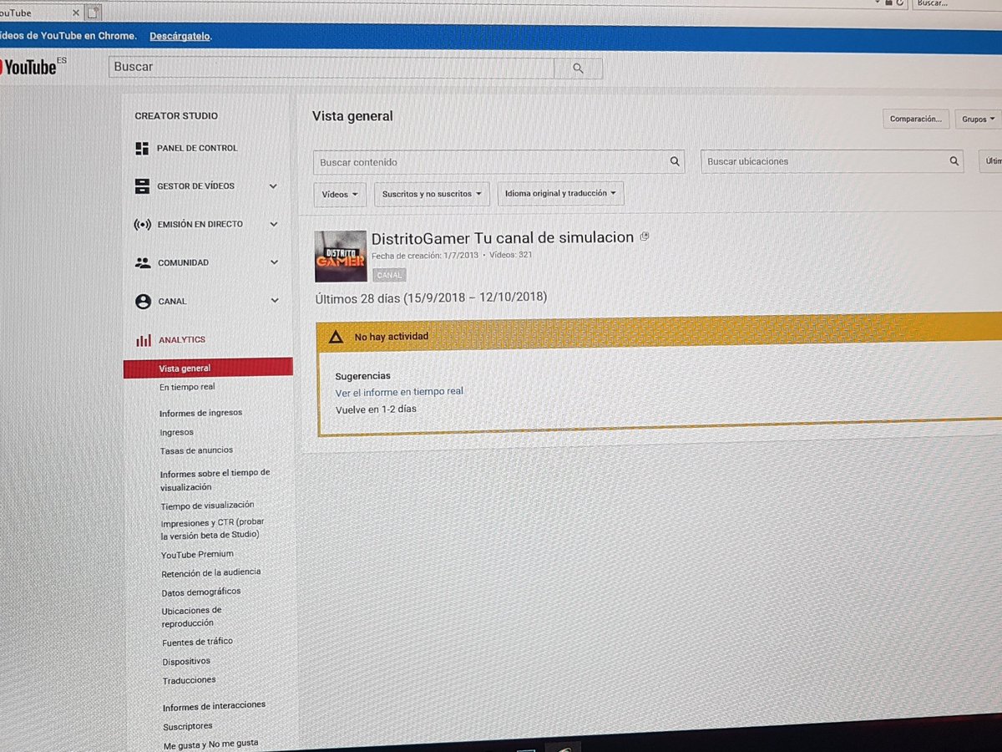Click the DistritoGamer channel thumbnail
Screen dimensions: 1002x752
(341, 256)
